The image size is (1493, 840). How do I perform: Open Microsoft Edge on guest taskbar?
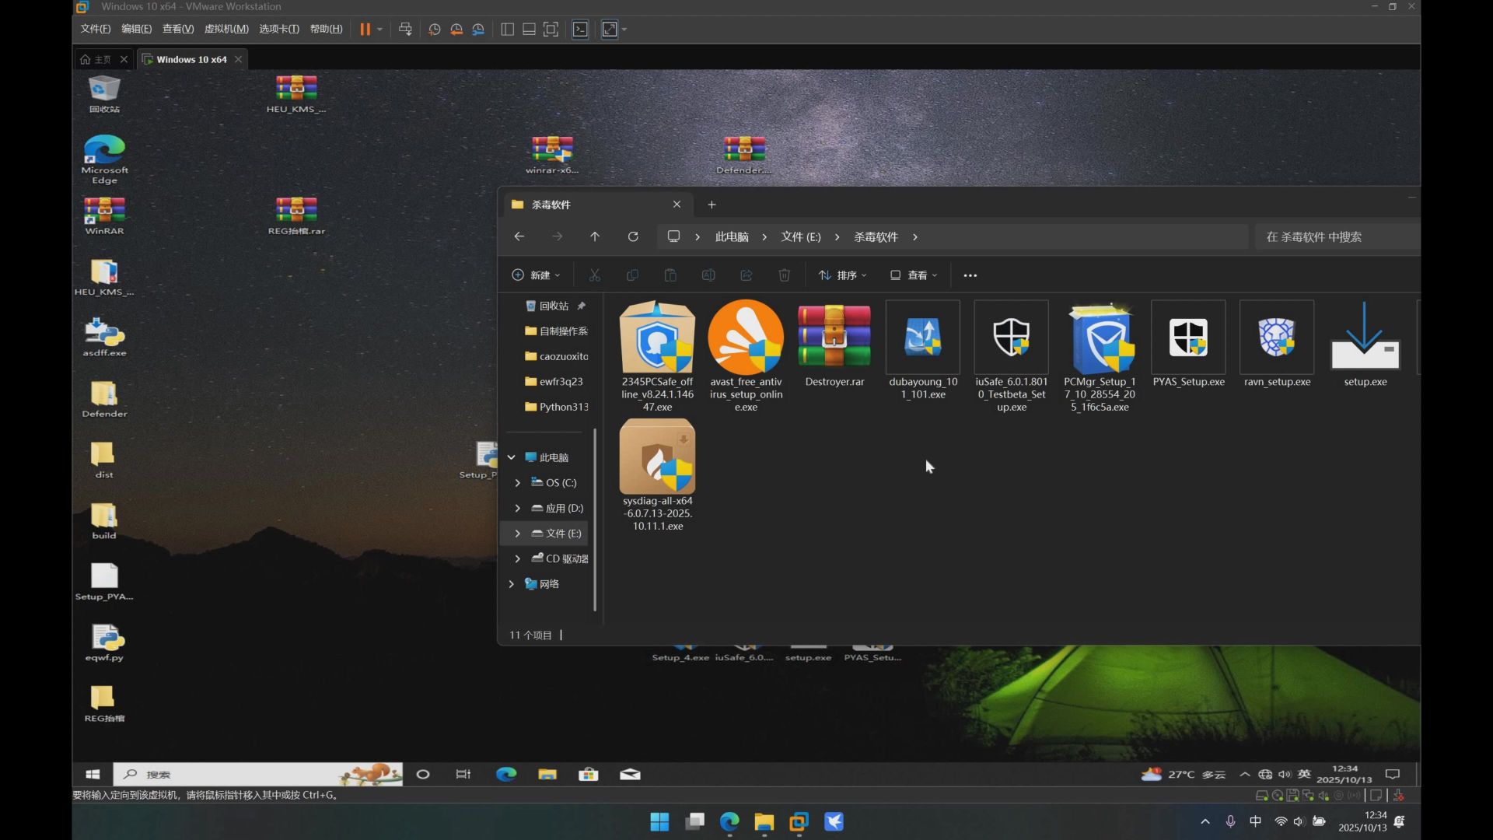point(506,774)
